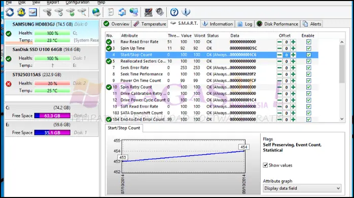The height and width of the screenshot is (198, 354).
Task: Click the disk with clock test icon
Action: (x=59, y=12)
